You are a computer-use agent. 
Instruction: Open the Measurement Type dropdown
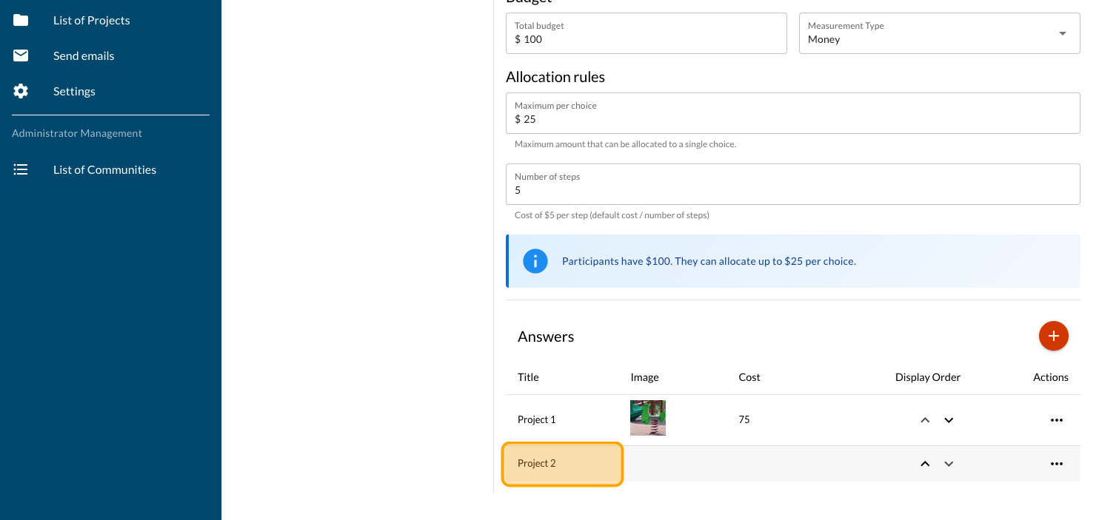[939, 33]
